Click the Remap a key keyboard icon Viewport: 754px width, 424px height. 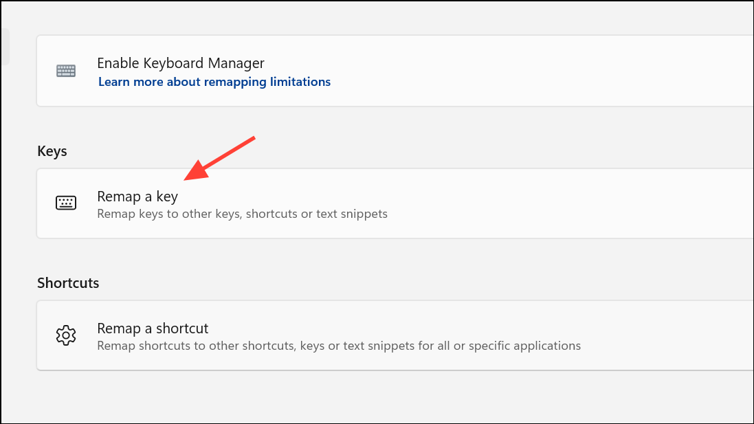pyautogui.click(x=65, y=203)
